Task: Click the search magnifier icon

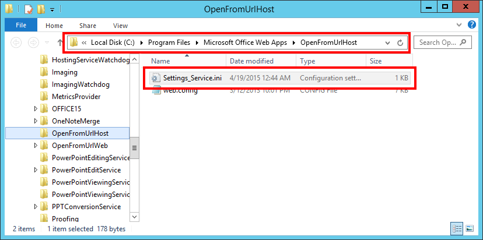Action: 463,43
